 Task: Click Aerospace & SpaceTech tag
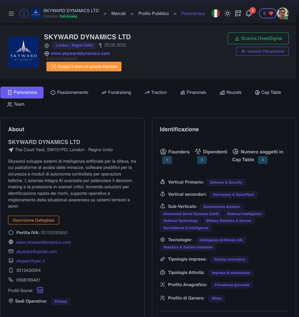(x=233, y=195)
